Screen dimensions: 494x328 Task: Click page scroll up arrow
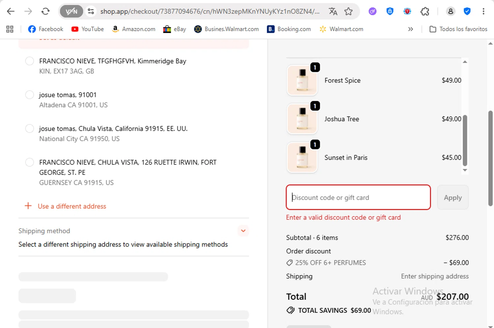click(x=490, y=43)
